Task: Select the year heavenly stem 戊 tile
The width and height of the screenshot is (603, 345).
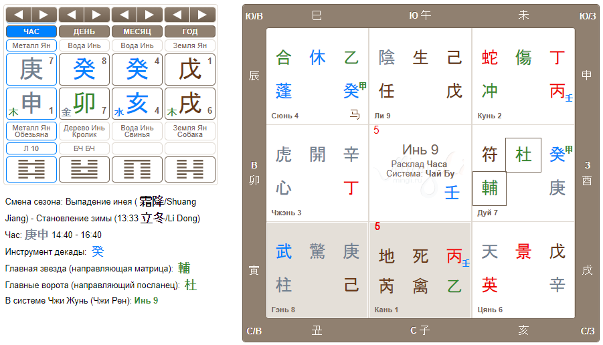Action: (x=190, y=69)
